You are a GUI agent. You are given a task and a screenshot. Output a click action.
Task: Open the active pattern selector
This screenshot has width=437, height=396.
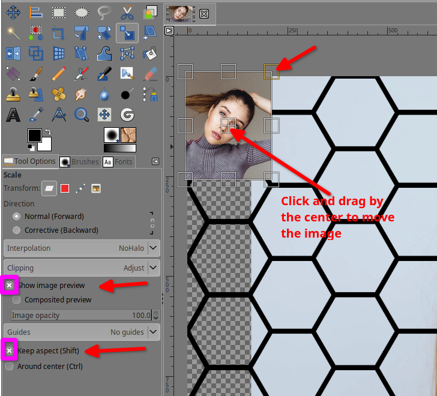(x=128, y=135)
